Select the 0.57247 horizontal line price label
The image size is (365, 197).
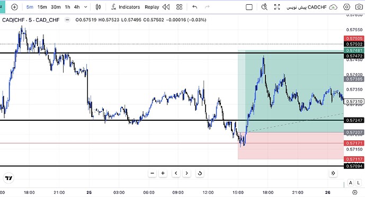point(354,120)
